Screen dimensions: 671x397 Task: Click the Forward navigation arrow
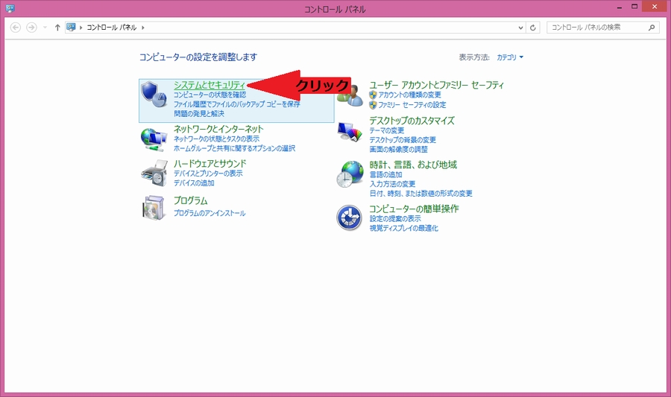coord(31,28)
